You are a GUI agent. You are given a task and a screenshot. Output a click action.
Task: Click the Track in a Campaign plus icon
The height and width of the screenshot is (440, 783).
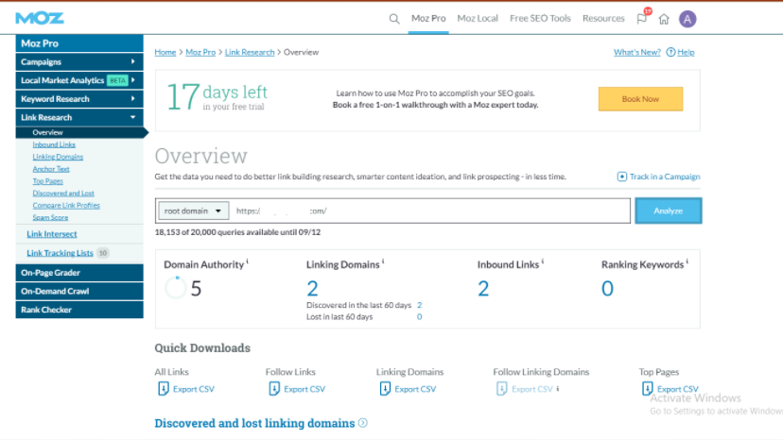[621, 177]
